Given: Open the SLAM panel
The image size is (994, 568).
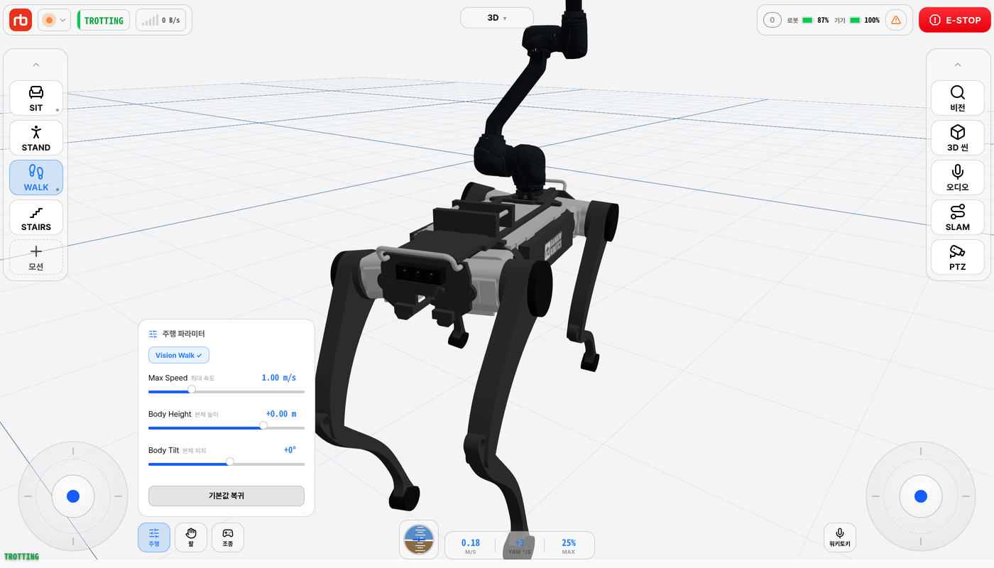Looking at the screenshot, I should click(958, 217).
